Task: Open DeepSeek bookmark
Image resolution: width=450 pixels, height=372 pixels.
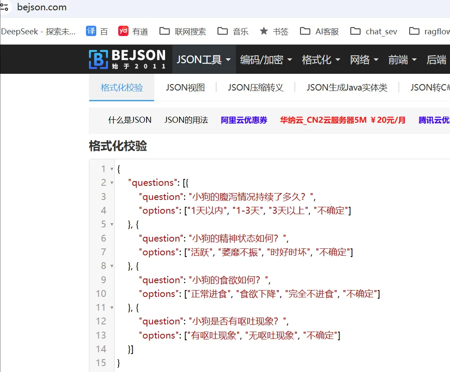Action: pyautogui.click(x=38, y=31)
